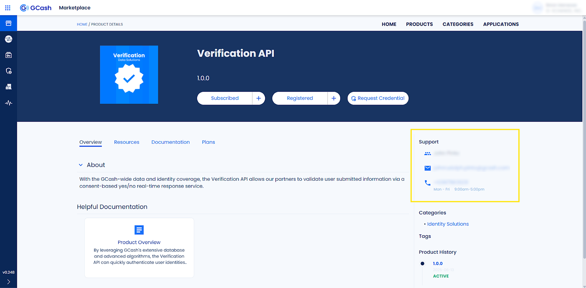Open PRODUCTS in top navigation
This screenshot has height=288, width=586.
coord(419,24)
